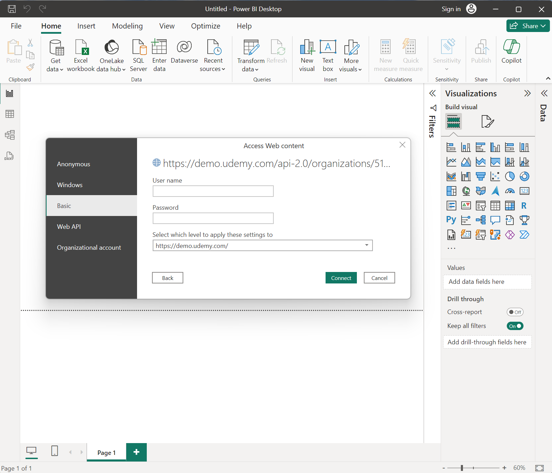Screen dimensions: 552x473
Task: Select the line chart visual
Action: pos(451,162)
